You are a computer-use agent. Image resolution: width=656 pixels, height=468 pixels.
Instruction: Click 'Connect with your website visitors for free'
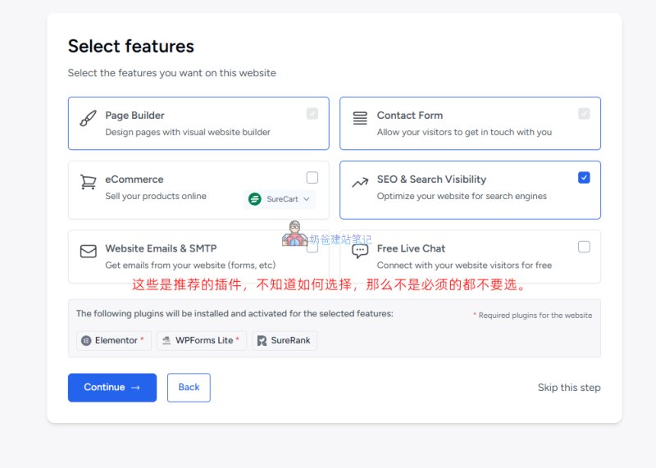(x=464, y=266)
